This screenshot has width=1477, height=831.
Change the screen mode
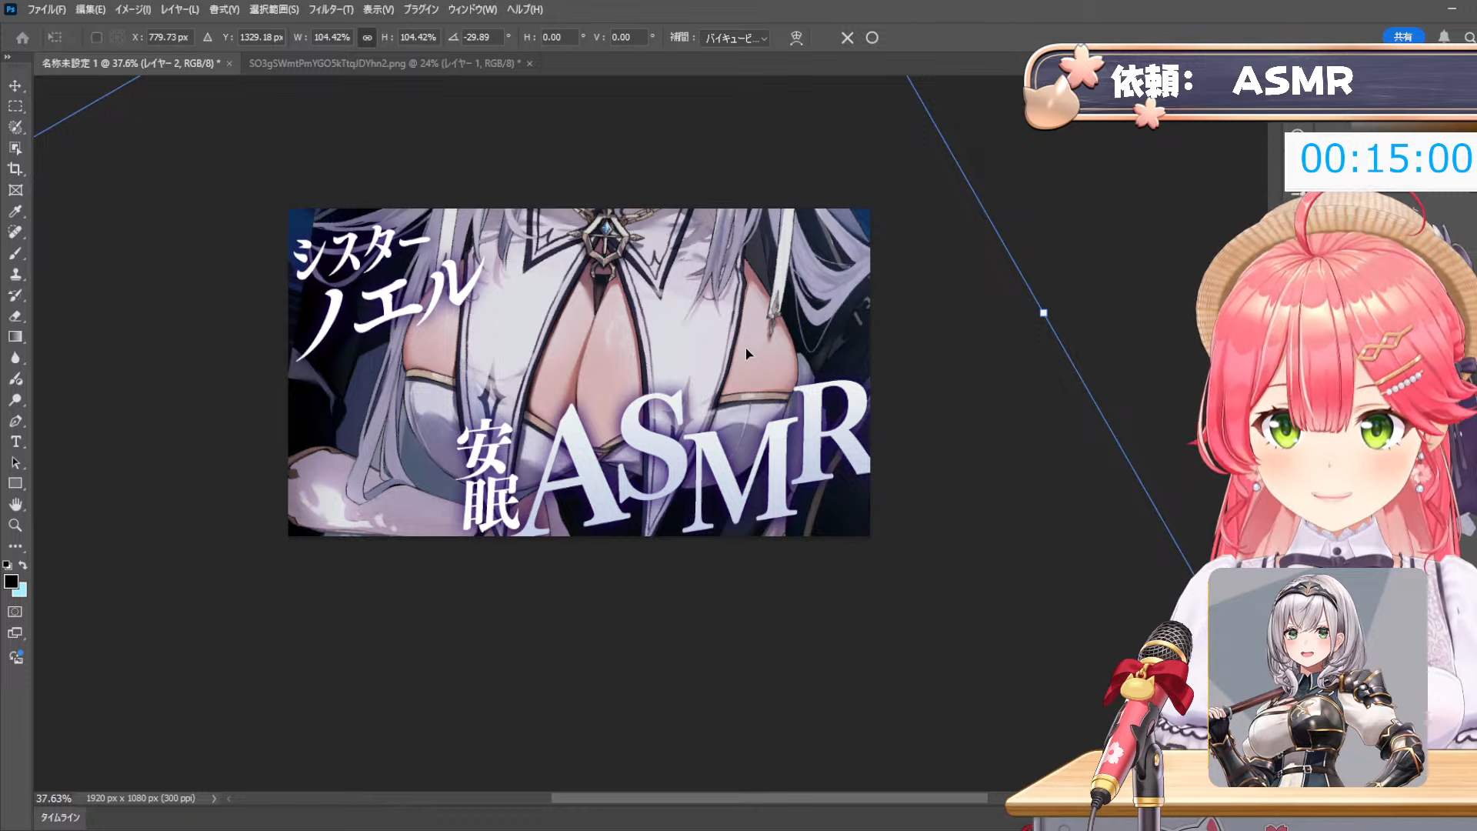pos(15,633)
